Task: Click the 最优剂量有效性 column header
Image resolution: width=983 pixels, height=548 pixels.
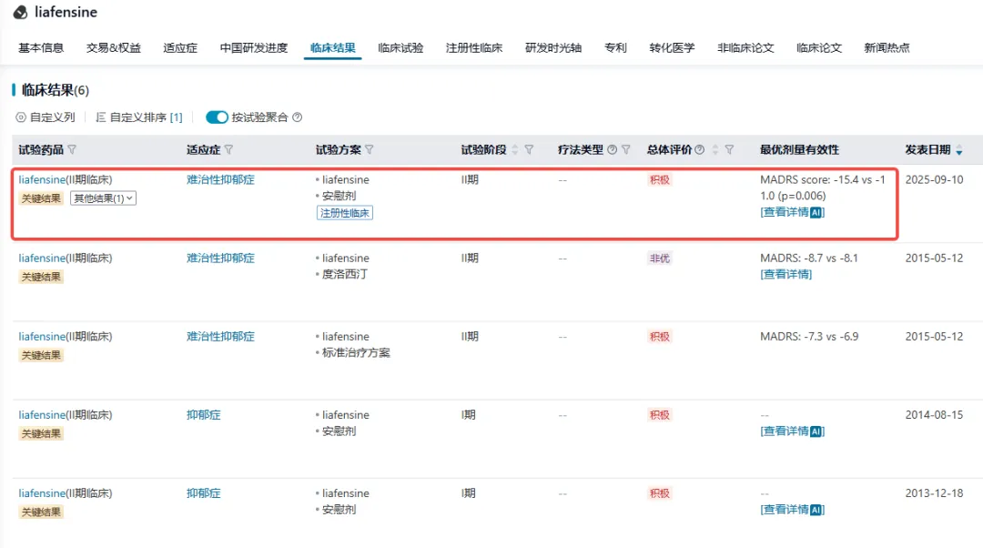Action: pyautogui.click(x=799, y=150)
